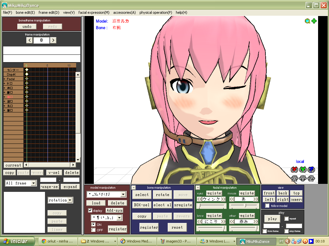The height and width of the screenshot is (246, 329).
Task: Click the timeline vertical scrollbar down arrow
Action: point(78,160)
